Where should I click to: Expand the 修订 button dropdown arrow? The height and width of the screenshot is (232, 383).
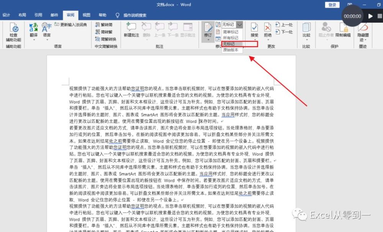point(208,39)
